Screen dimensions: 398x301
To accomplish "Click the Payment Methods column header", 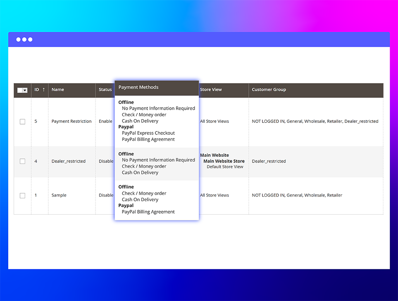I will click(x=157, y=87).
